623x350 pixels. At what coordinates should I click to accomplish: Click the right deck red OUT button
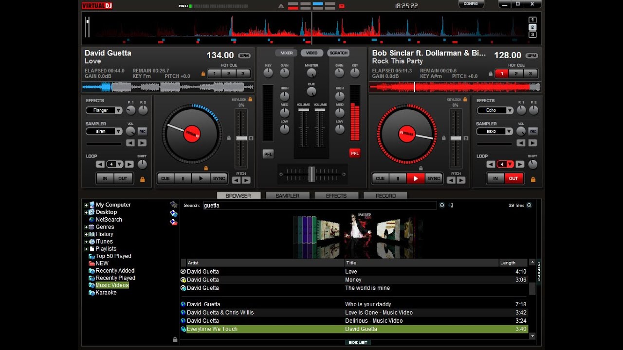click(x=513, y=178)
